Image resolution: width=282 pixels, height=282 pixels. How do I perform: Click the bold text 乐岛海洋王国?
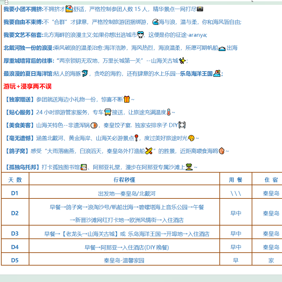tap(196, 74)
